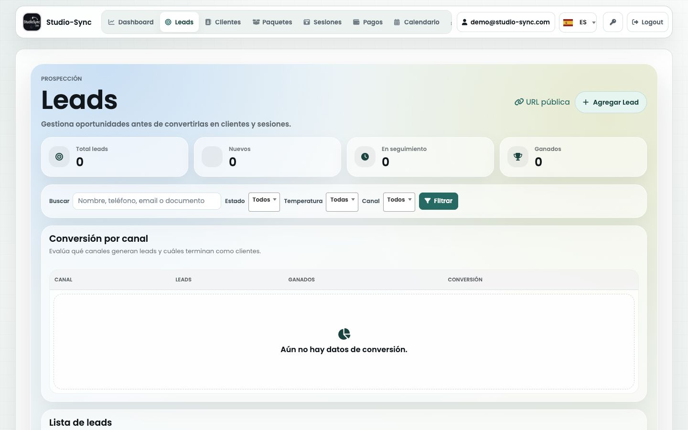688x430 pixels.
Task: Apply filters with the Filtrar button
Action: point(439,201)
